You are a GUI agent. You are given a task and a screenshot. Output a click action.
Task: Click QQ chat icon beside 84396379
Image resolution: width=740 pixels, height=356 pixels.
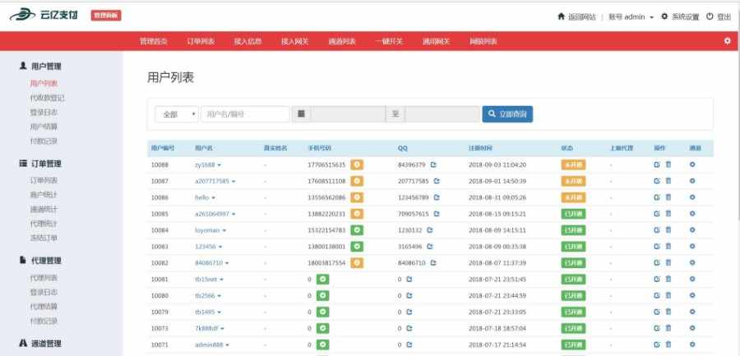[x=433, y=164]
